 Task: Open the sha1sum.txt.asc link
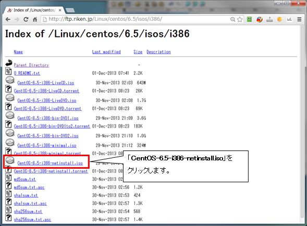coord(30,204)
